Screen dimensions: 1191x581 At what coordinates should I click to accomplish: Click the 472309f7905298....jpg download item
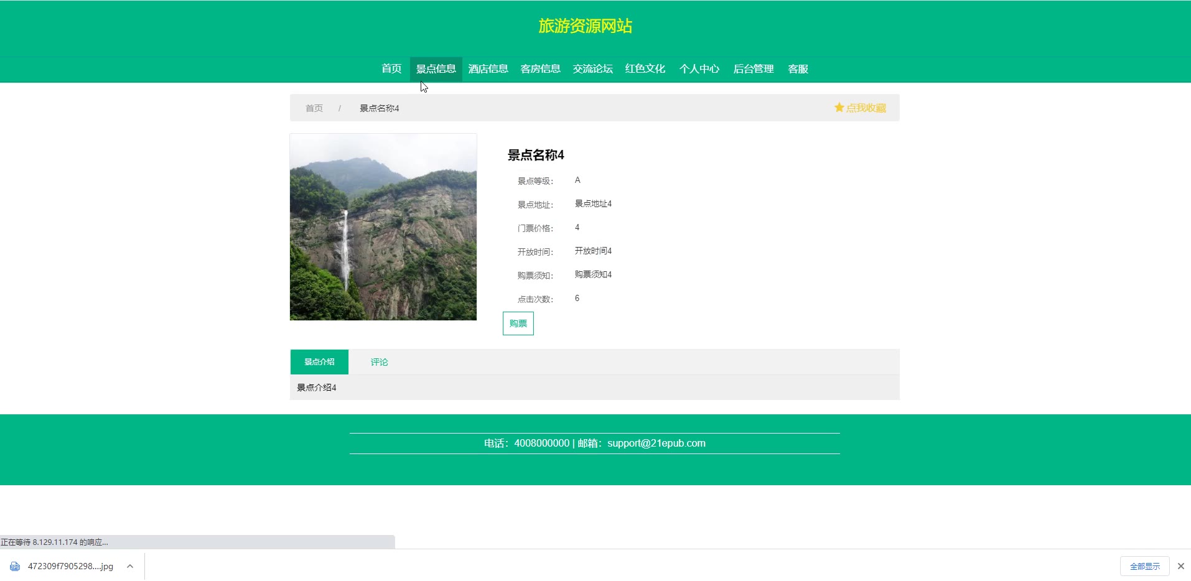[x=70, y=566]
